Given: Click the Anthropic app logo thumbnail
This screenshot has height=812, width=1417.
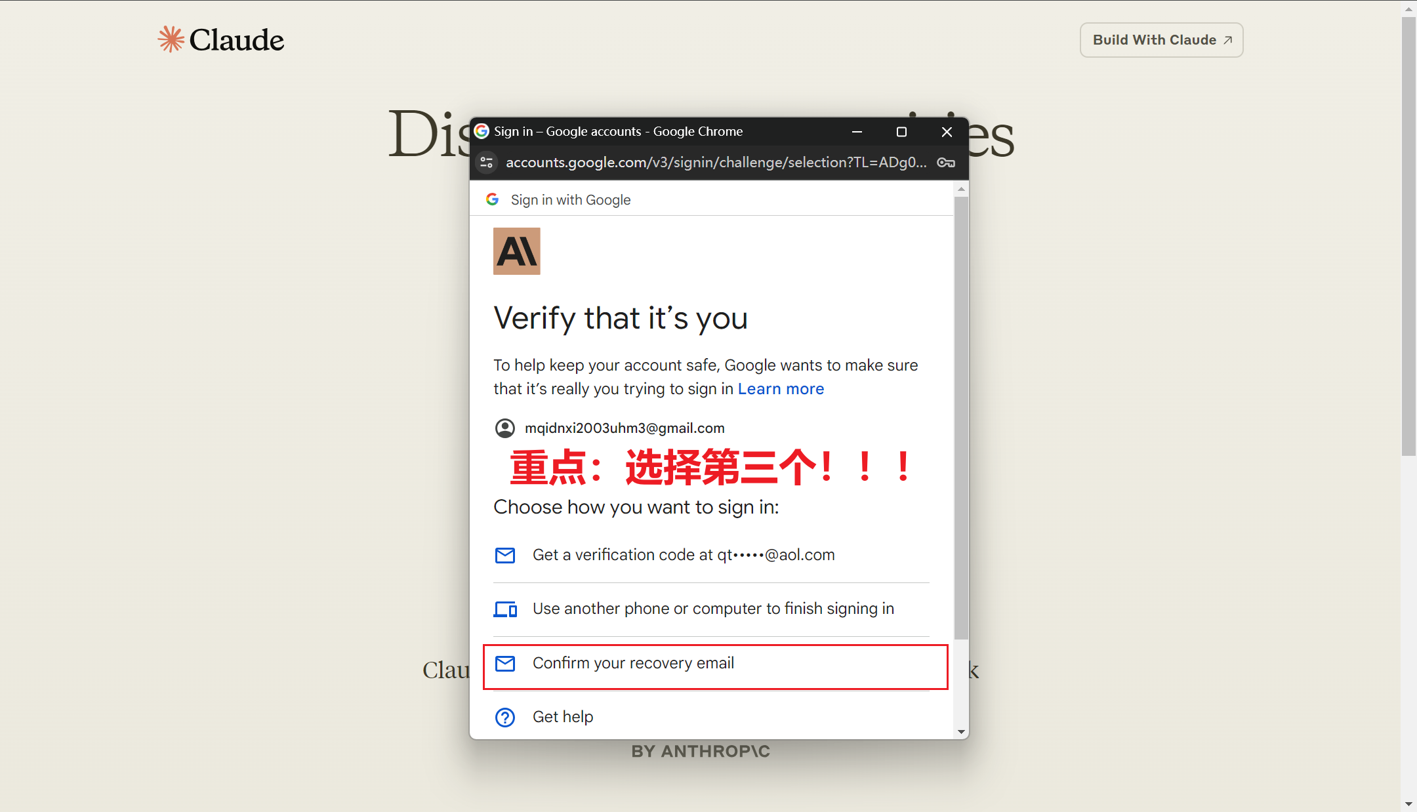Looking at the screenshot, I should [x=516, y=251].
